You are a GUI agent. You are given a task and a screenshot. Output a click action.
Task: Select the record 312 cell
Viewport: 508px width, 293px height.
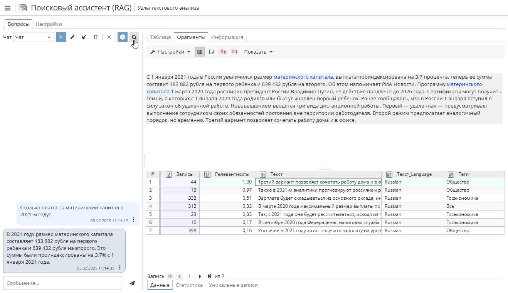point(180,206)
